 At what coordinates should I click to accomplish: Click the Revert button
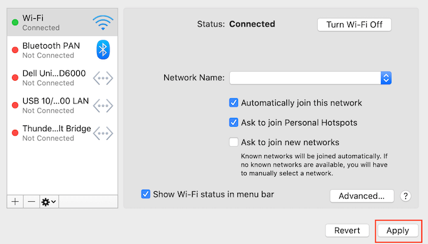tap(347, 230)
